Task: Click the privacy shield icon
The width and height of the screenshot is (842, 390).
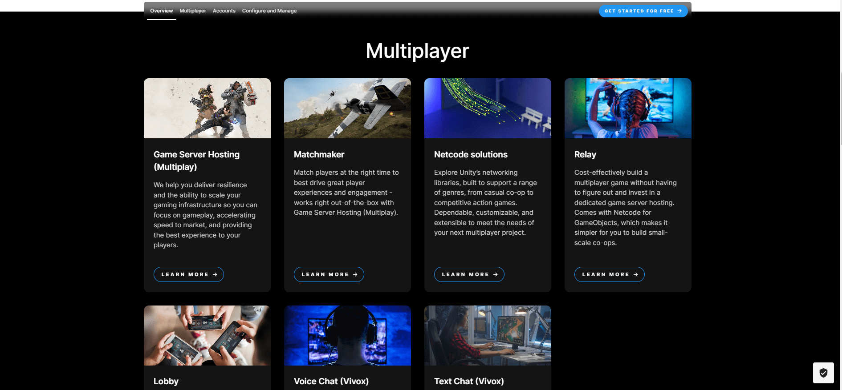Action: tap(823, 373)
